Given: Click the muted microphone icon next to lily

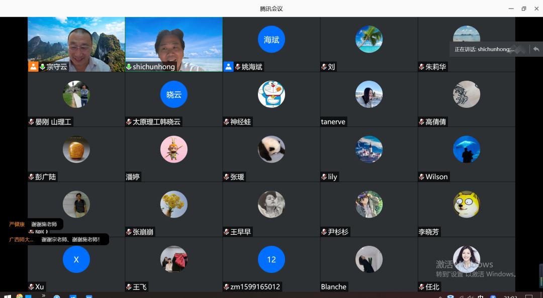Looking at the screenshot, I should click(324, 177).
